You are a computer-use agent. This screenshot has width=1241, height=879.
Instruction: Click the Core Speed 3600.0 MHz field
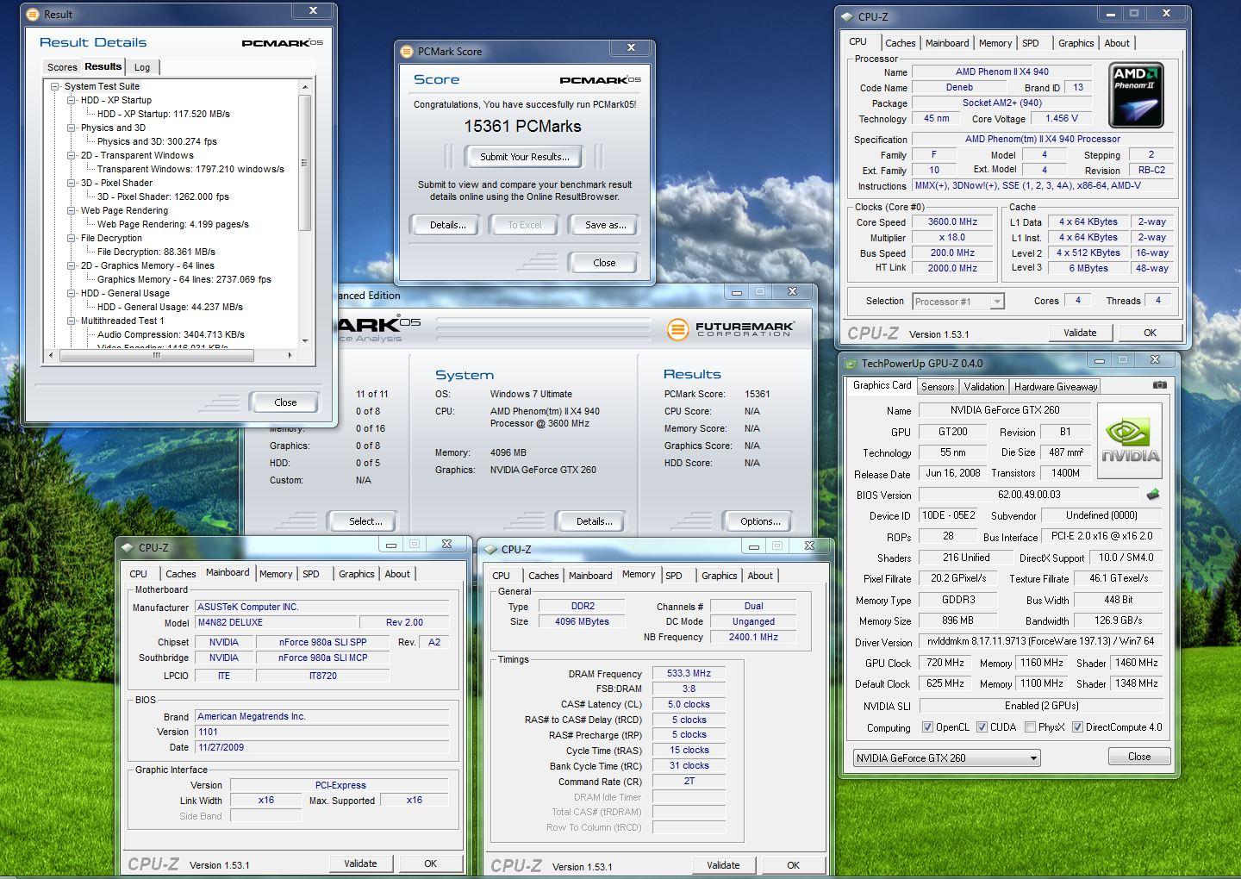point(952,222)
